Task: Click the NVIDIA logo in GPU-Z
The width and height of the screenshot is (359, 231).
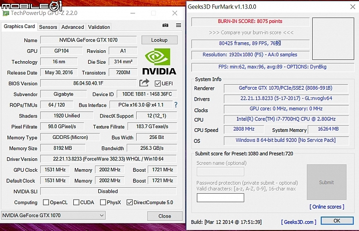Action: (x=160, y=61)
